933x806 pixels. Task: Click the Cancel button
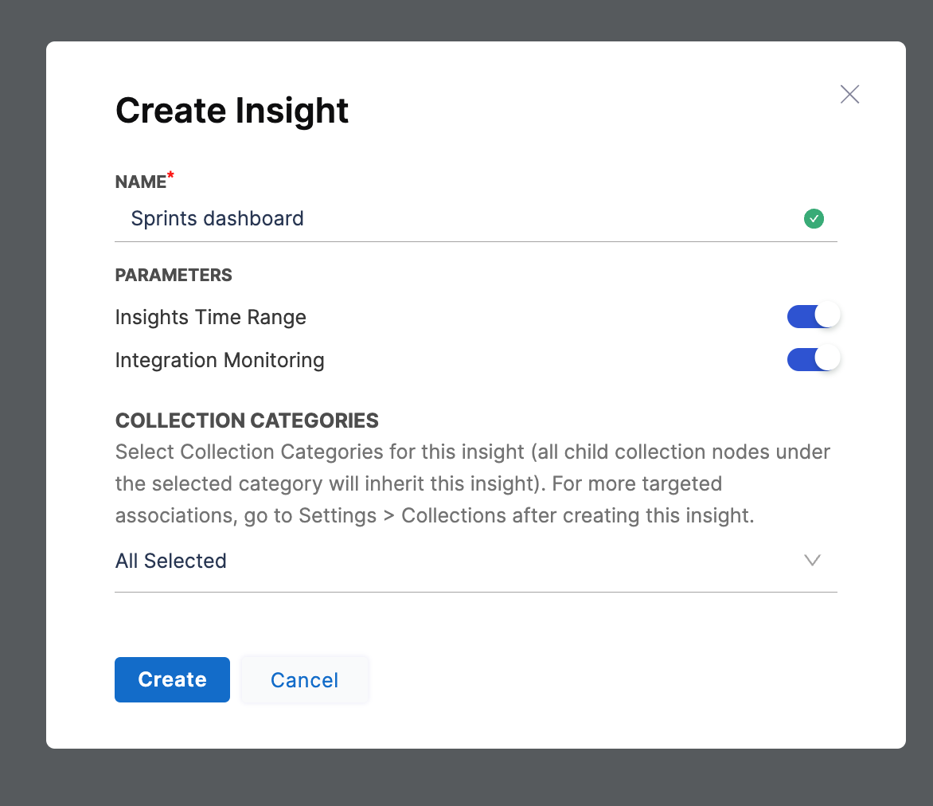(304, 680)
